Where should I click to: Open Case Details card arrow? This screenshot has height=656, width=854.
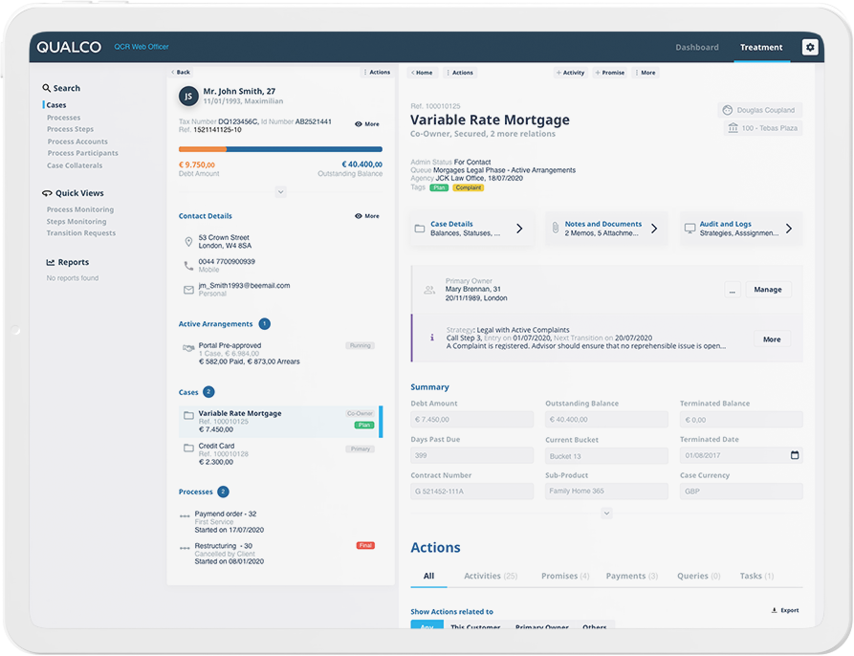[x=519, y=229]
